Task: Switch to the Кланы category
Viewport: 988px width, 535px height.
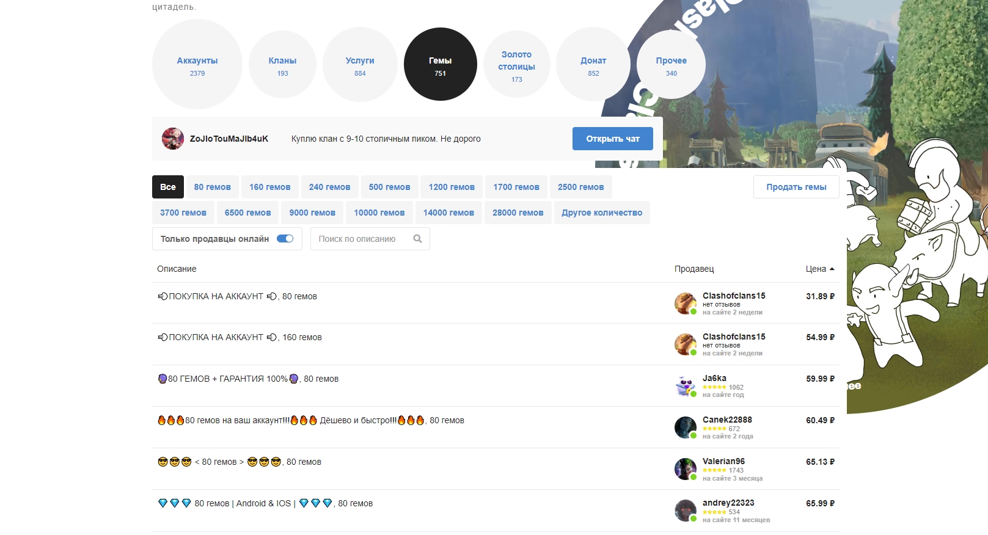Action: tap(282, 64)
